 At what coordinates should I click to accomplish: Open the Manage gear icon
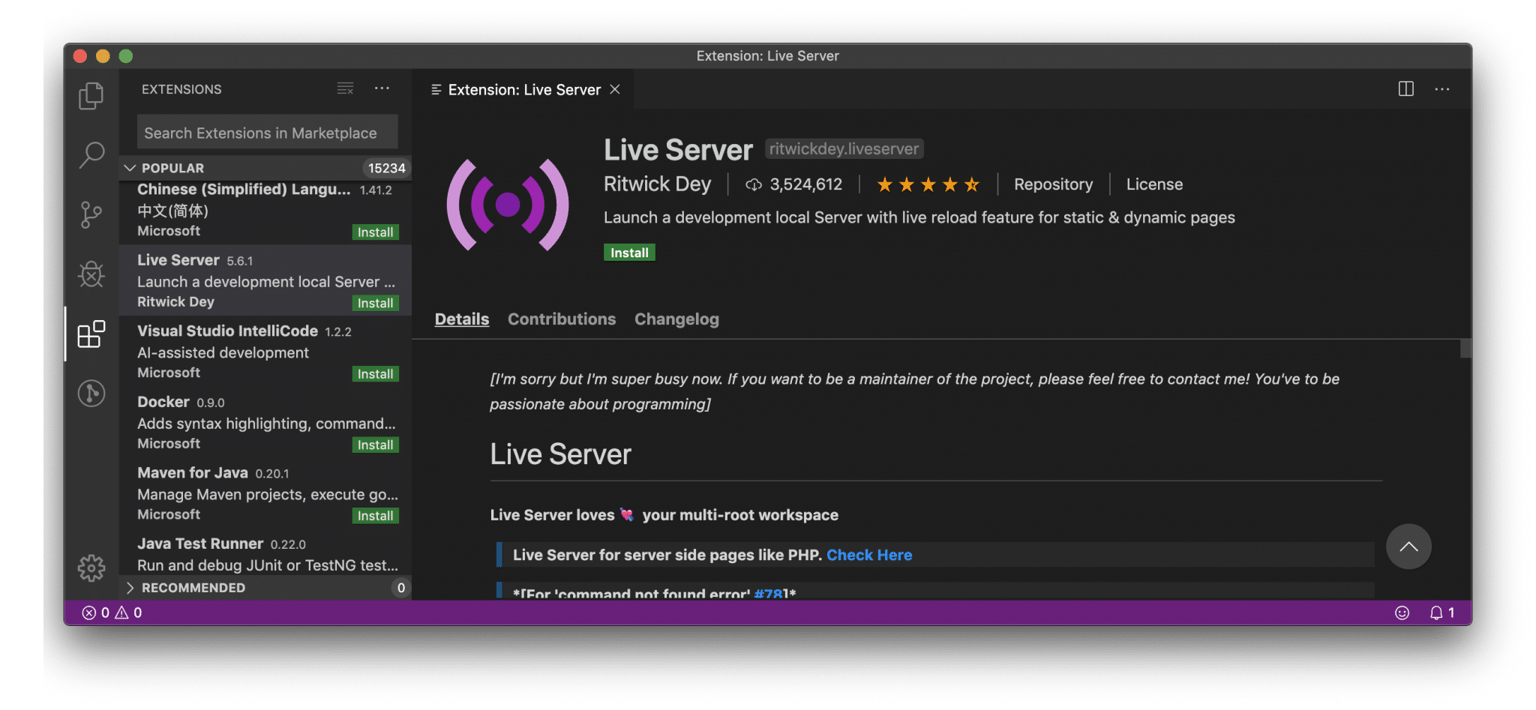point(91,568)
